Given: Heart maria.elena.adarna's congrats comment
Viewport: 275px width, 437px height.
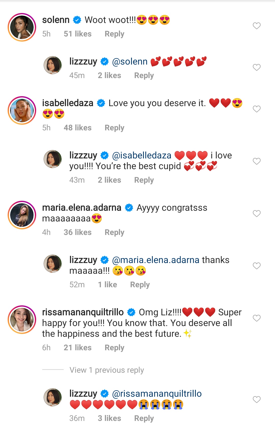Looking at the screenshot, I should [x=256, y=214].
